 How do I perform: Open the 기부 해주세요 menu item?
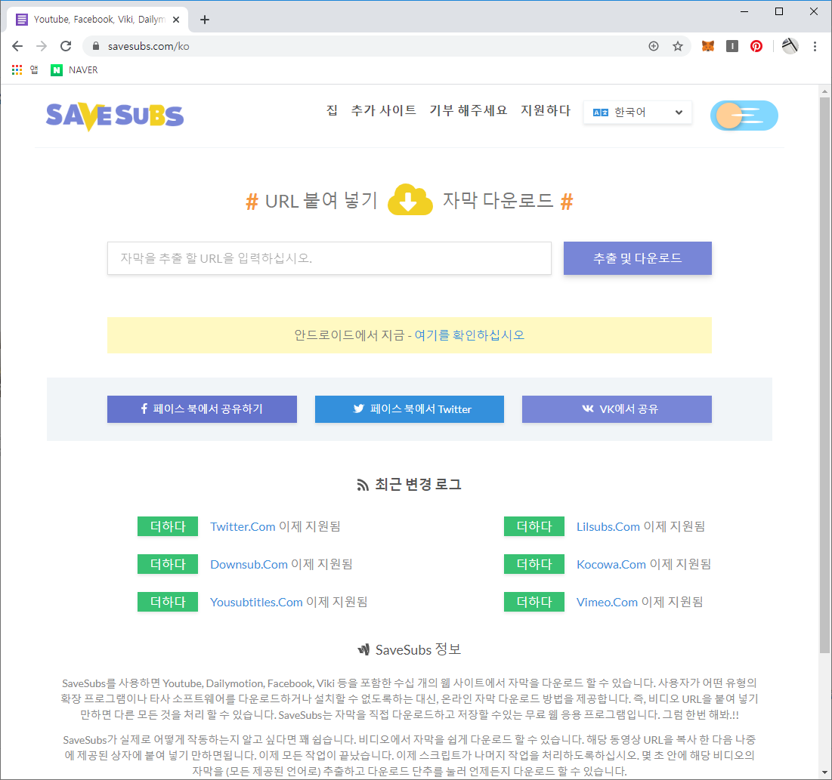coord(469,110)
